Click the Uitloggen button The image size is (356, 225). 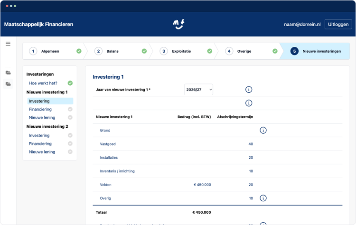coord(338,24)
